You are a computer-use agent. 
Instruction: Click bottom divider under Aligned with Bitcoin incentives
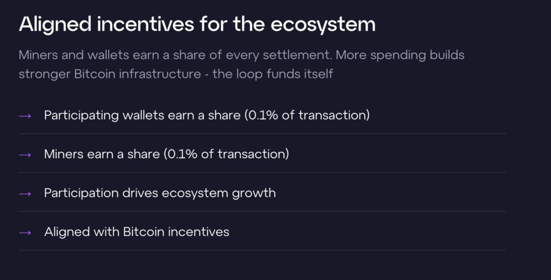click(262, 250)
